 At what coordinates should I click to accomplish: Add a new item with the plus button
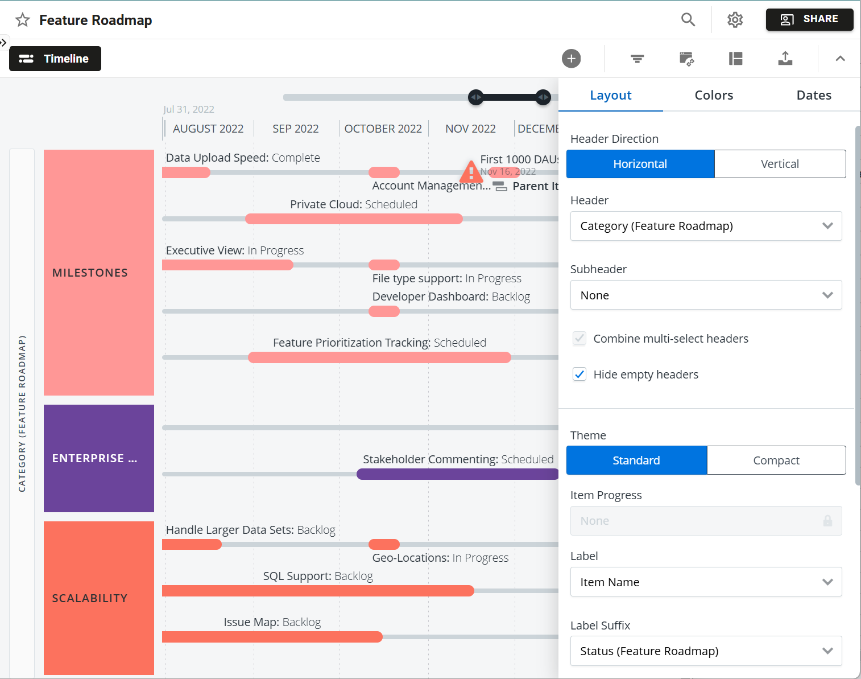pyautogui.click(x=571, y=59)
